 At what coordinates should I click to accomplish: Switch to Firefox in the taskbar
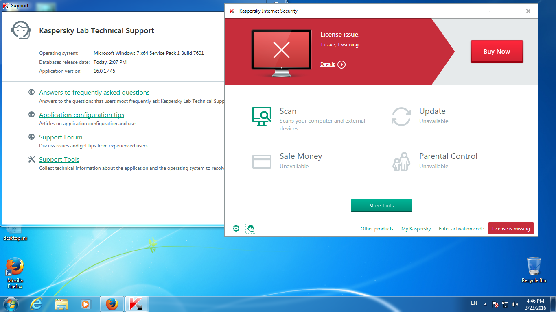click(112, 304)
